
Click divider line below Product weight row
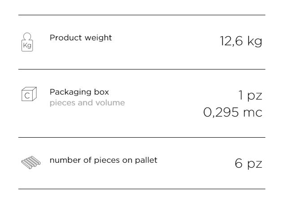[142, 69]
